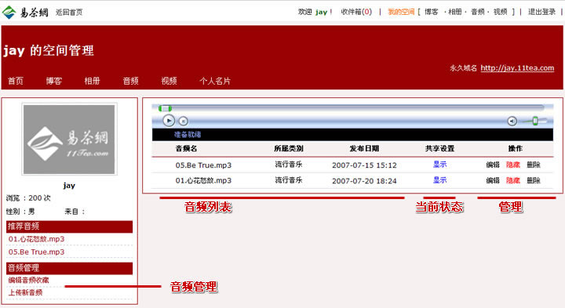Click the 所属类别 column header
Viewport: 565px width, 308px height.
pyautogui.click(x=289, y=148)
